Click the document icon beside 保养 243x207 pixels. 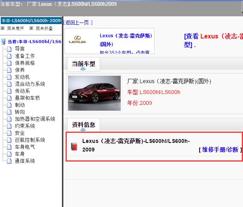[x=9, y=70]
